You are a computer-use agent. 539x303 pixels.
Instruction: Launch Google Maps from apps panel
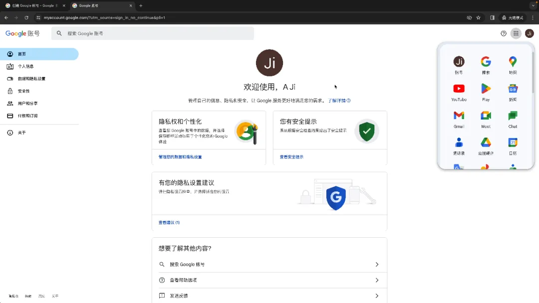(x=513, y=65)
